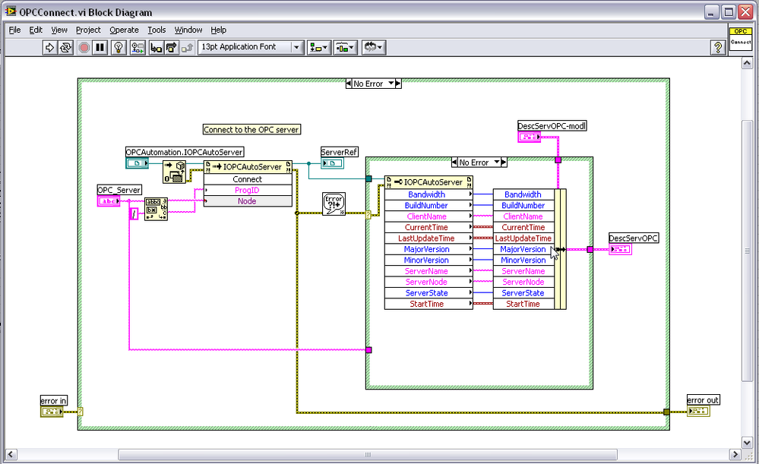Click the Step Over button
Viewport: 759px width, 464px height.
(172, 47)
